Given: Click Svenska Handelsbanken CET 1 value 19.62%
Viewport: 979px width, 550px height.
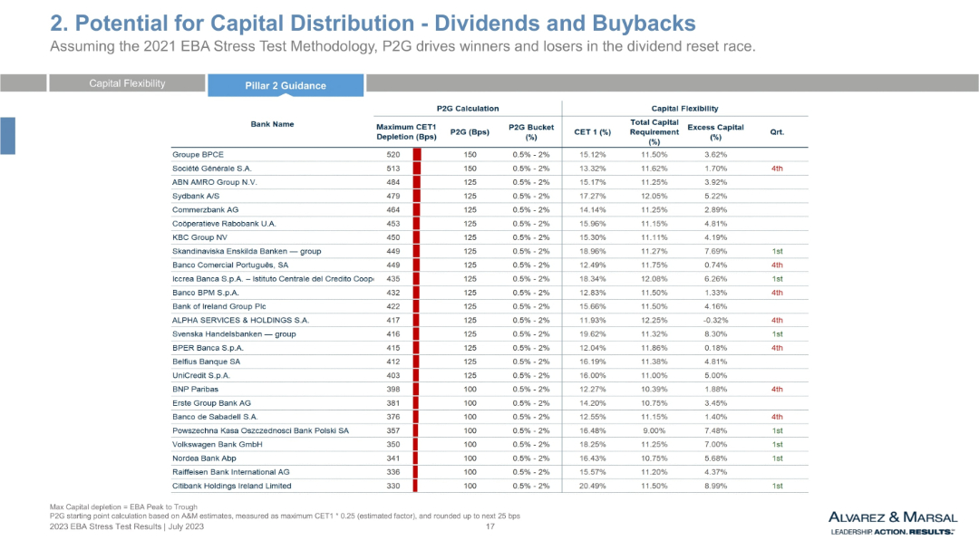Looking at the screenshot, I should (x=593, y=334).
